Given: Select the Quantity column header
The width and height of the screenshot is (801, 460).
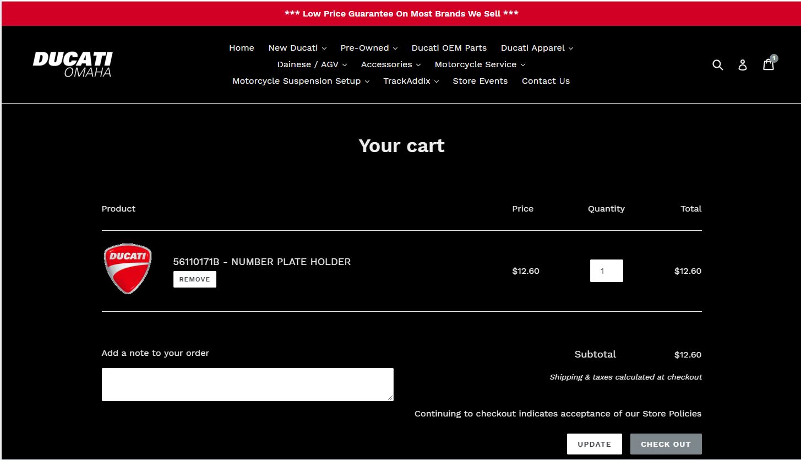Looking at the screenshot, I should pyautogui.click(x=606, y=209).
